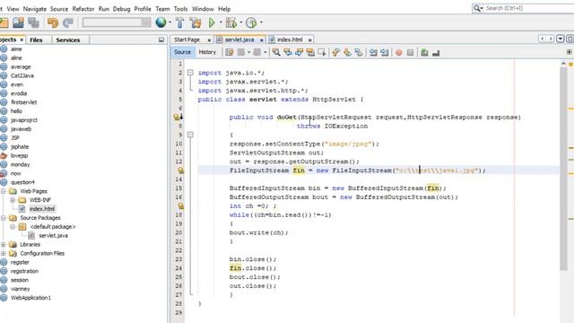Click the Comment icon in editor toolbar
This screenshot has height=323, width=574.
point(424,53)
